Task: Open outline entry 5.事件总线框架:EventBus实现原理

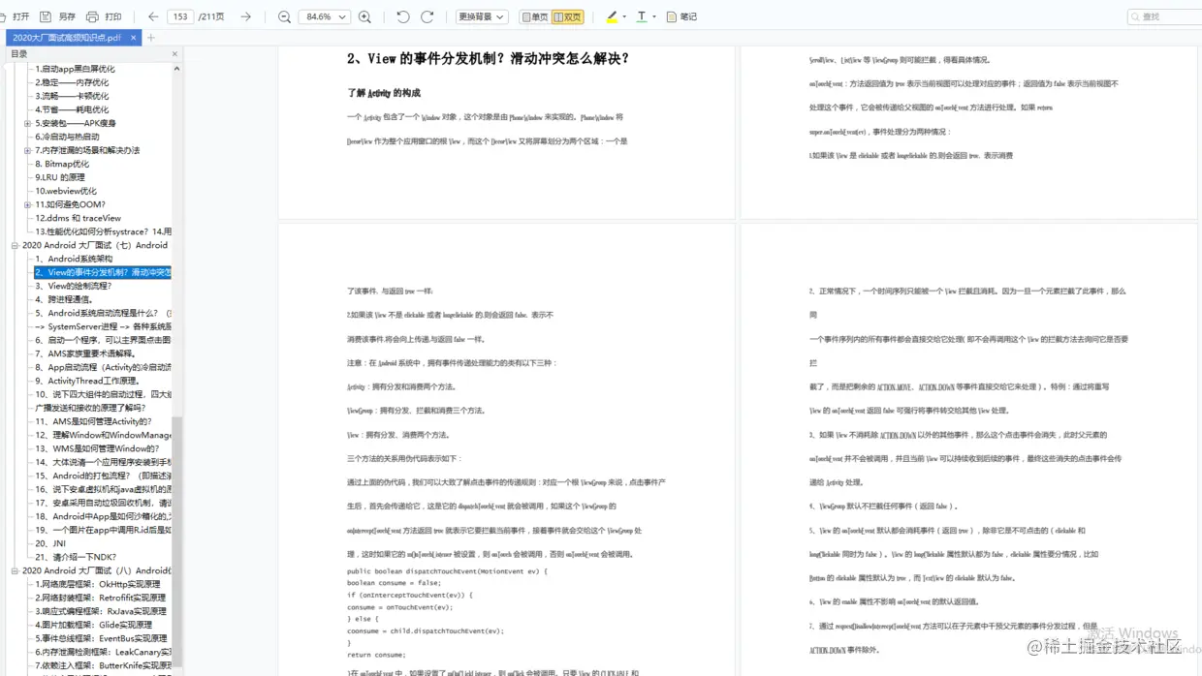Action: [x=101, y=638]
